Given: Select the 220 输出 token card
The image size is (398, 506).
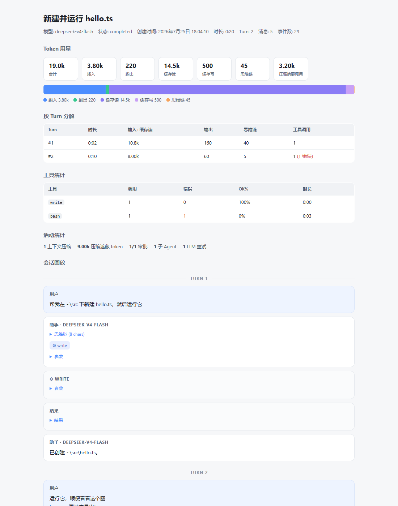Looking at the screenshot, I should 137,69.
